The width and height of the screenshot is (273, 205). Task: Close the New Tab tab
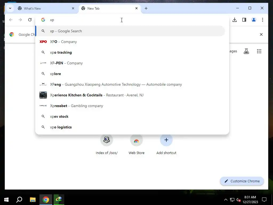point(136,8)
